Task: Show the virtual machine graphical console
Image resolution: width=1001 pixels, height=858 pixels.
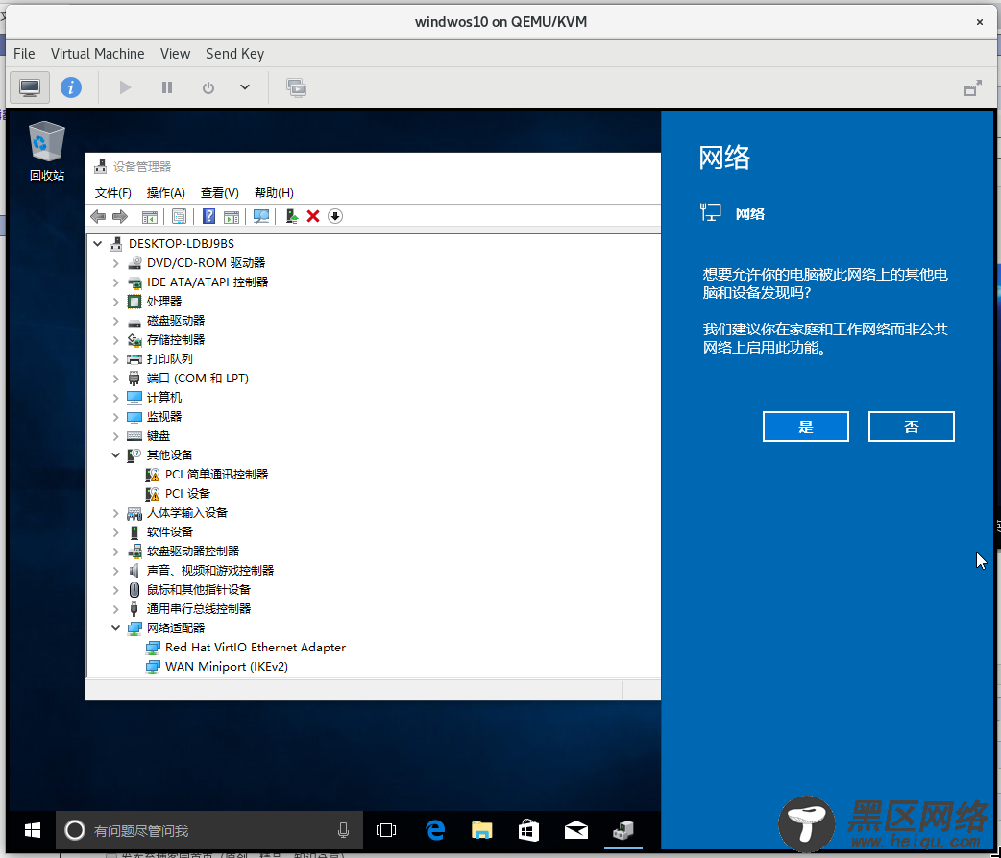Action: click(x=30, y=87)
